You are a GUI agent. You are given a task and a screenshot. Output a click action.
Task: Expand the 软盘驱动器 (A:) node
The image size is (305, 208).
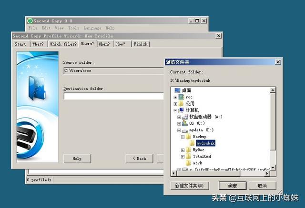pos(179,117)
